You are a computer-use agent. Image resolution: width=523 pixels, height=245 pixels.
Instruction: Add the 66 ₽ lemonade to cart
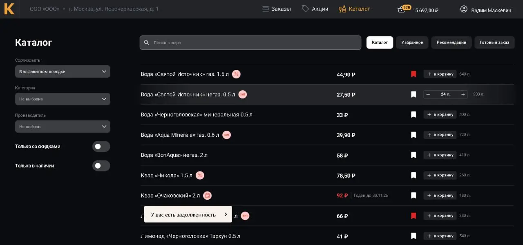[x=440, y=216]
